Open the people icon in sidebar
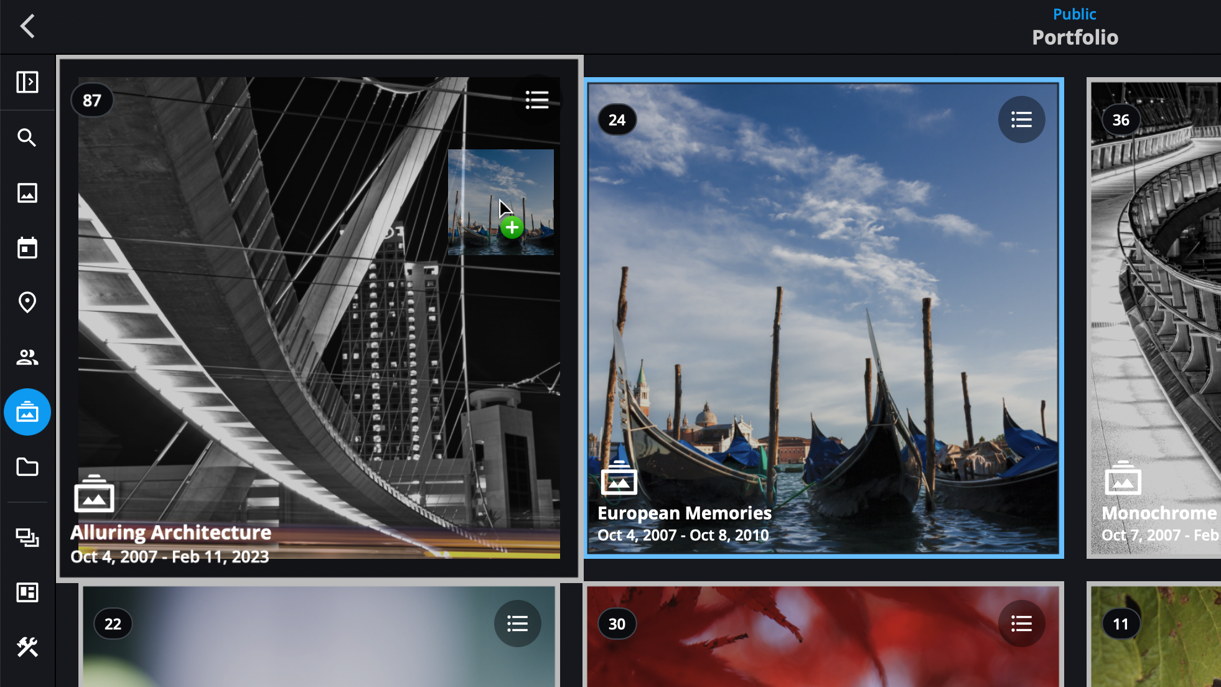 27,357
